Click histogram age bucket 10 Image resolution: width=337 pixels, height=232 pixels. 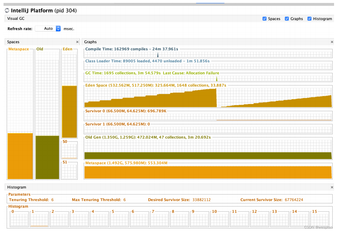coord(220,219)
